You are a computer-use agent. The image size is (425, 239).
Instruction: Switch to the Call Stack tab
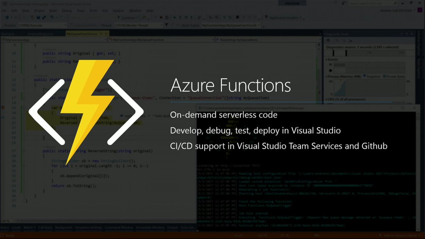coord(45,227)
